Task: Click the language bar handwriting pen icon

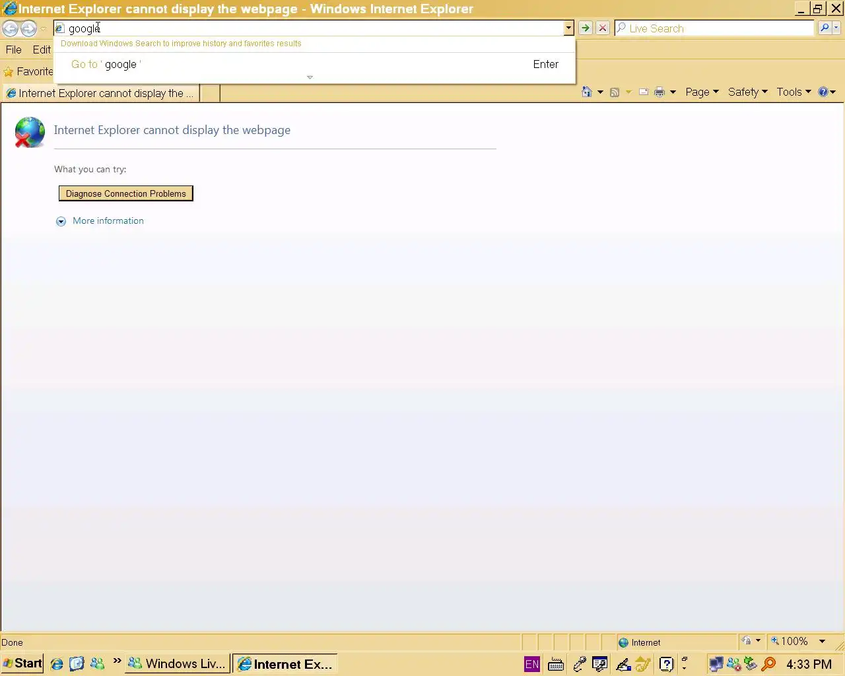Action: coord(623,664)
